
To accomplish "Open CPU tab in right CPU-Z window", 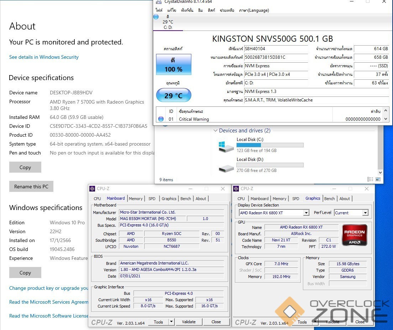I will [241, 199].
